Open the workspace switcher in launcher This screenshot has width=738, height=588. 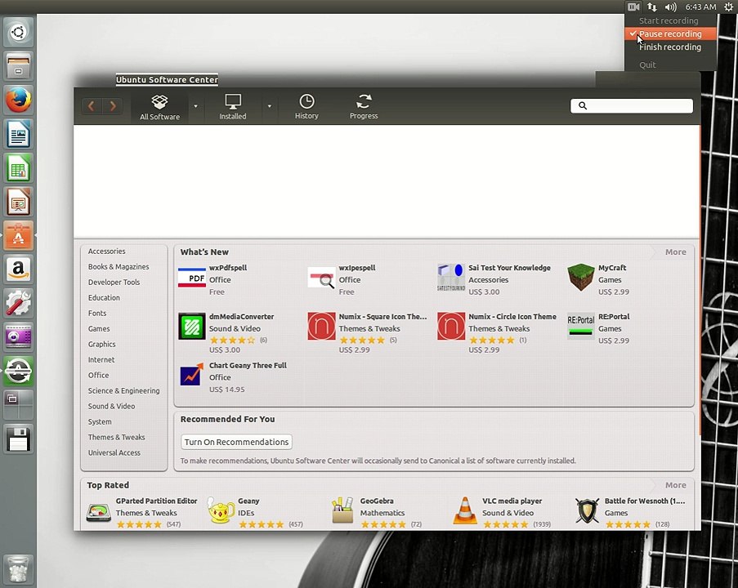coord(18,404)
